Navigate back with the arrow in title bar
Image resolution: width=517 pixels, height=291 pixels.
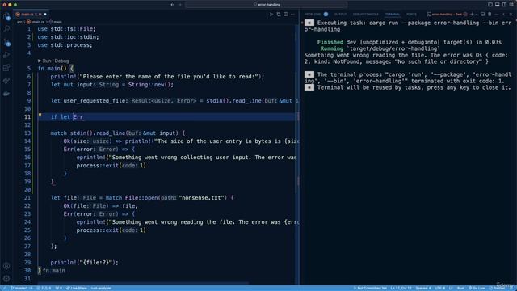pyautogui.click(x=172, y=5)
